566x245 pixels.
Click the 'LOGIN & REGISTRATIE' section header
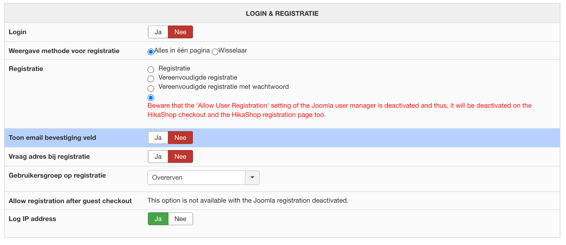tap(282, 14)
